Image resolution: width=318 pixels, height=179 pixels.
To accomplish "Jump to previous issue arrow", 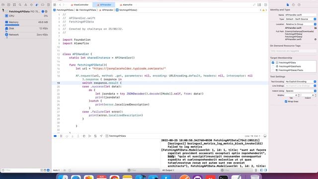I will pos(260,10).
